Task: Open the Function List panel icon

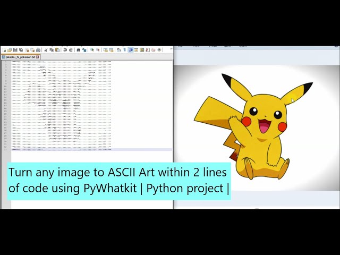Action: click(148, 50)
